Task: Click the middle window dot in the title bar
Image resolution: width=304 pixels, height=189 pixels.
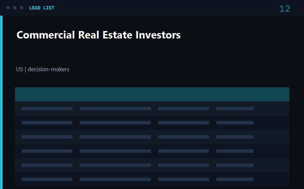Action: tap(15, 8)
